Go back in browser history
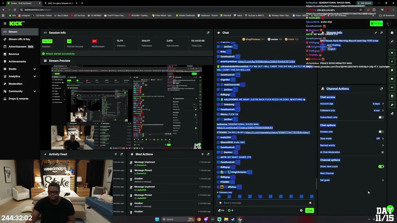The height and width of the screenshot is (223, 397). 3,10
